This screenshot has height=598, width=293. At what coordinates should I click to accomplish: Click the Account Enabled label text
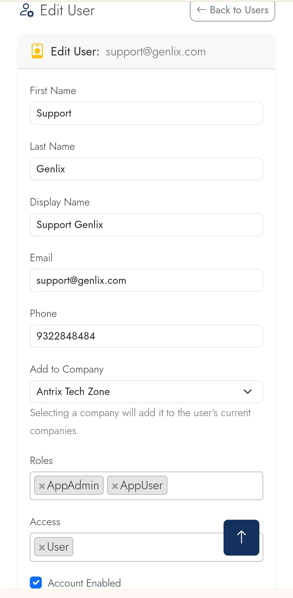click(84, 583)
